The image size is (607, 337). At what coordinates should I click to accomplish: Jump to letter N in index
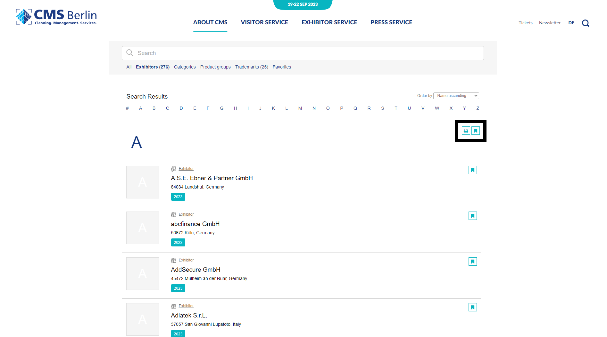click(314, 108)
